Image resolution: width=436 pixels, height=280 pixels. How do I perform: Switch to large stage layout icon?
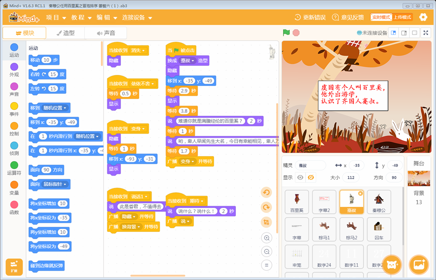[404, 33]
